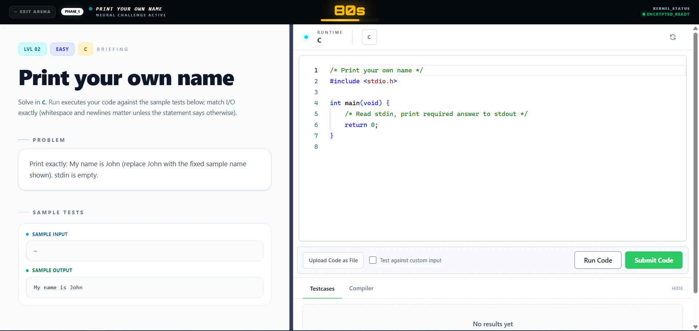Image resolution: width=699 pixels, height=331 pixels.
Task: Click the return 0; code line
Action: pyautogui.click(x=361, y=125)
